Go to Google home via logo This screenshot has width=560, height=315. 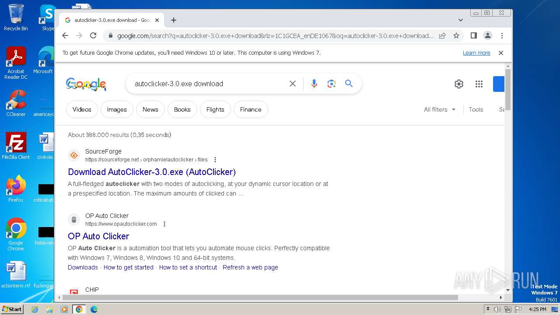point(86,84)
